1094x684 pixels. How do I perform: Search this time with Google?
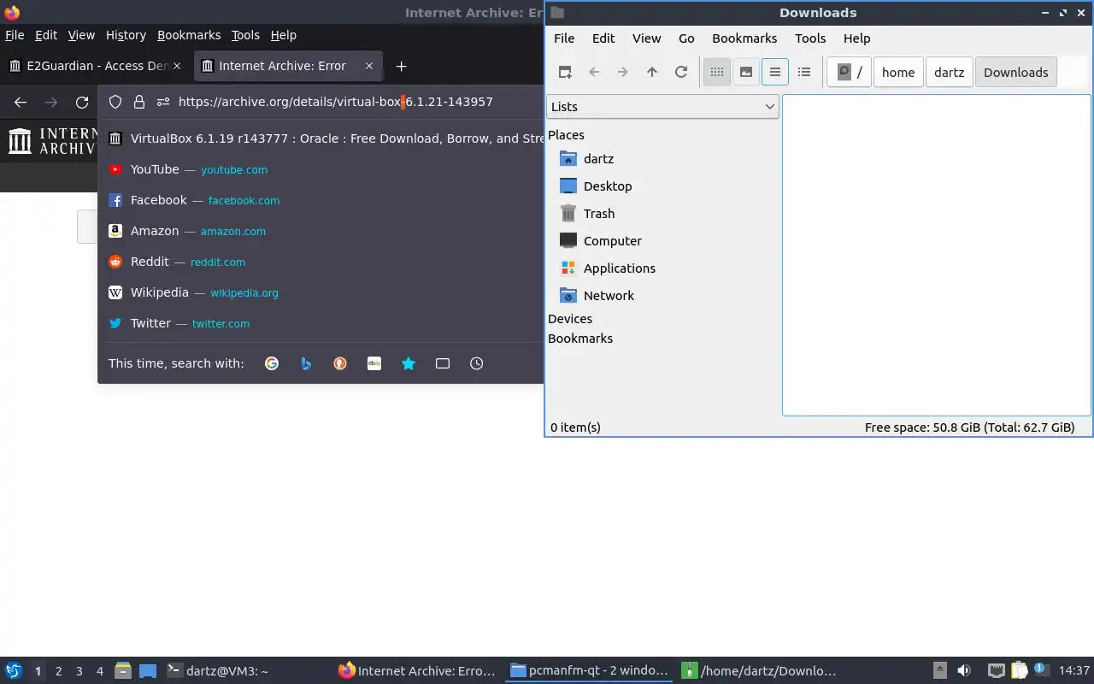coord(272,363)
